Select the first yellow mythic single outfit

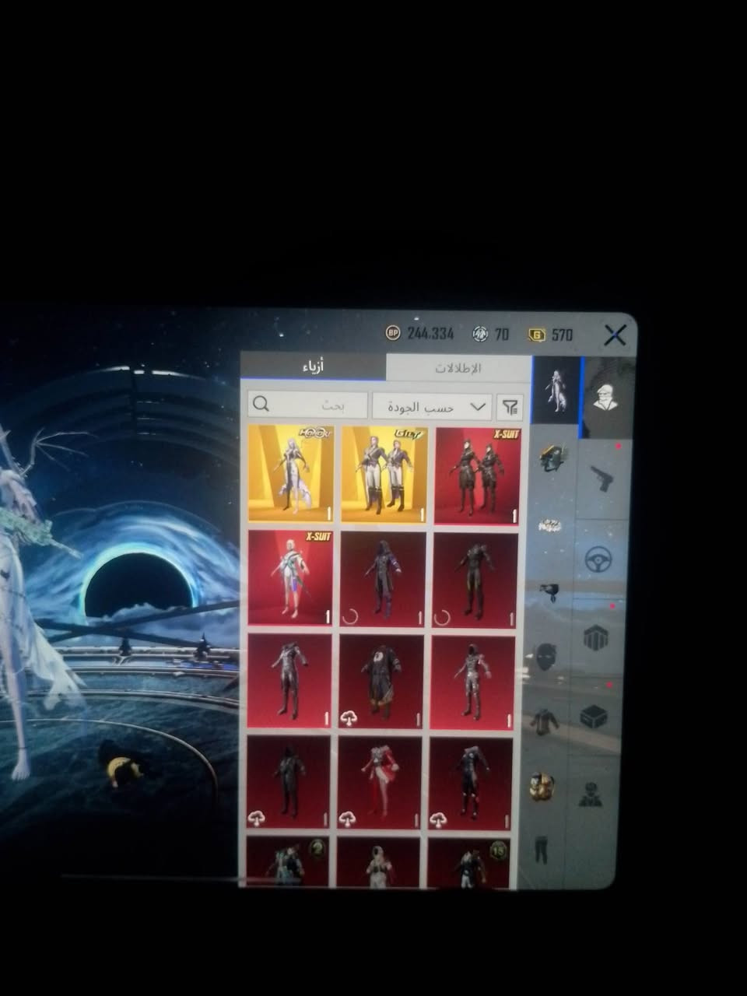click(x=292, y=473)
